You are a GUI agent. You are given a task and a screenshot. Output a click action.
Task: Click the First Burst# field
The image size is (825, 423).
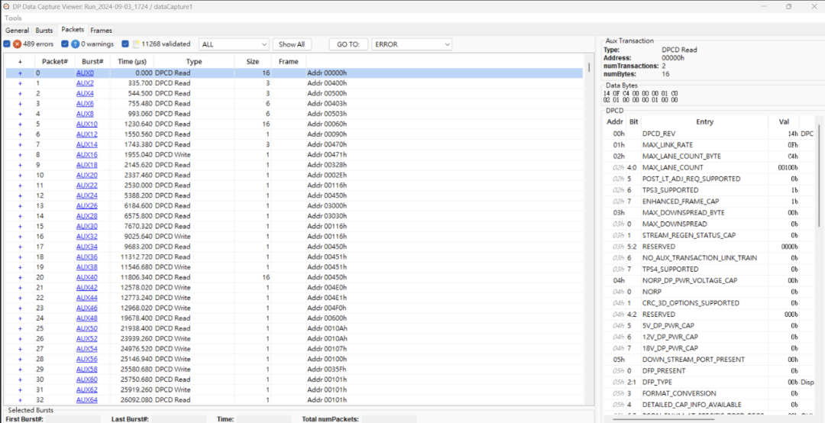point(73,419)
